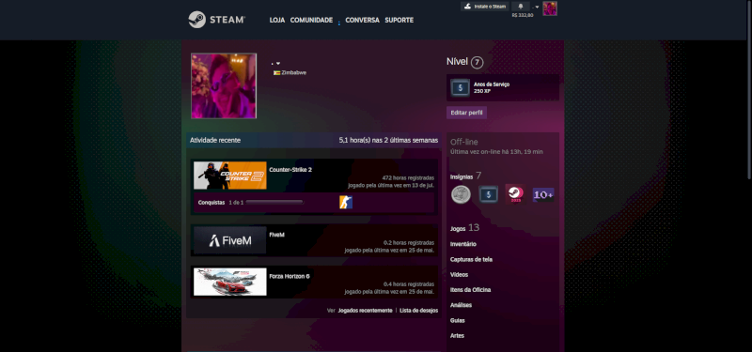
Task: Expand the account dropdown arrow in header
Action: point(537,7)
